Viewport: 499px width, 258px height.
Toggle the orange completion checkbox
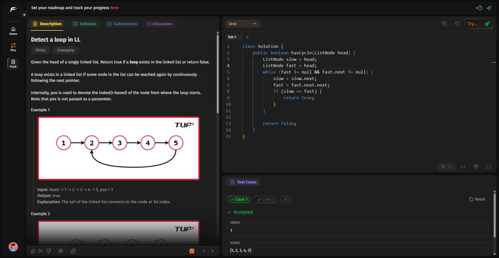point(192,251)
